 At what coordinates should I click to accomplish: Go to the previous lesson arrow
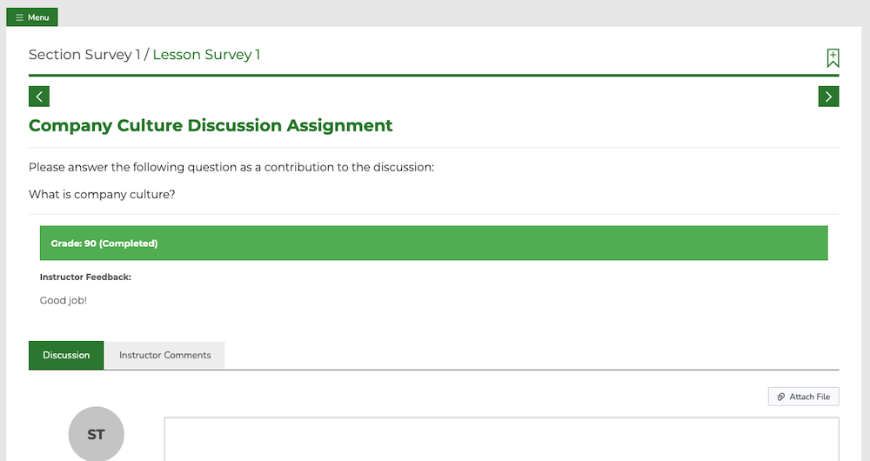(x=39, y=97)
